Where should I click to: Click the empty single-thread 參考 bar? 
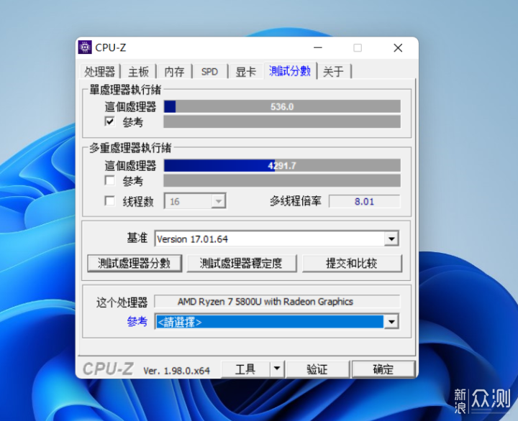(x=282, y=121)
